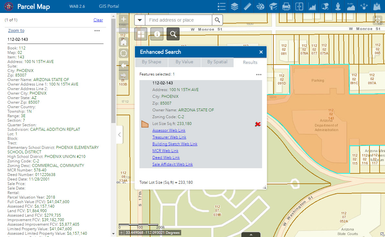Open the results options ellipsis menu
This screenshot has height=237, width=385.
pos(258,75)
